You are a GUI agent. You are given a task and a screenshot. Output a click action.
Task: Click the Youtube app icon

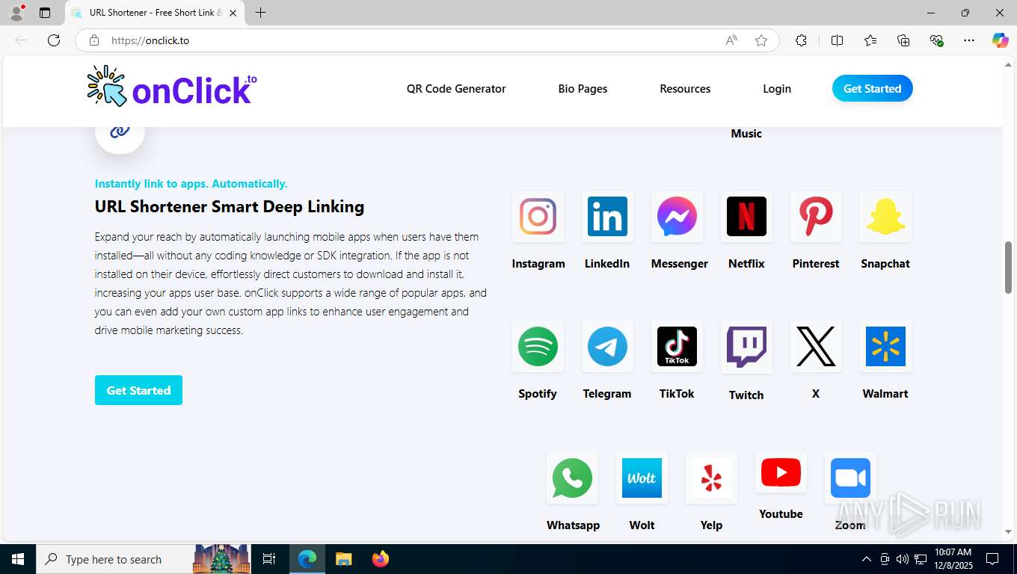pyautogui.click(x=781, y=473)
